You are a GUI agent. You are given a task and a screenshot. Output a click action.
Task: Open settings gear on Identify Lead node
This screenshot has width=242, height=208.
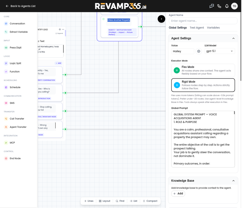(x=60, y=29)
